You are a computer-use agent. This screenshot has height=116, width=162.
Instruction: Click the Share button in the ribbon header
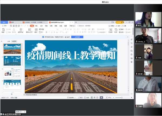(124, 26)
